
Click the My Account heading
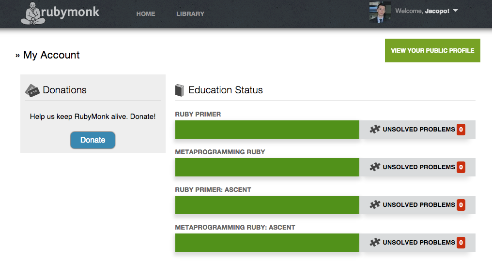tap(51, 55)
